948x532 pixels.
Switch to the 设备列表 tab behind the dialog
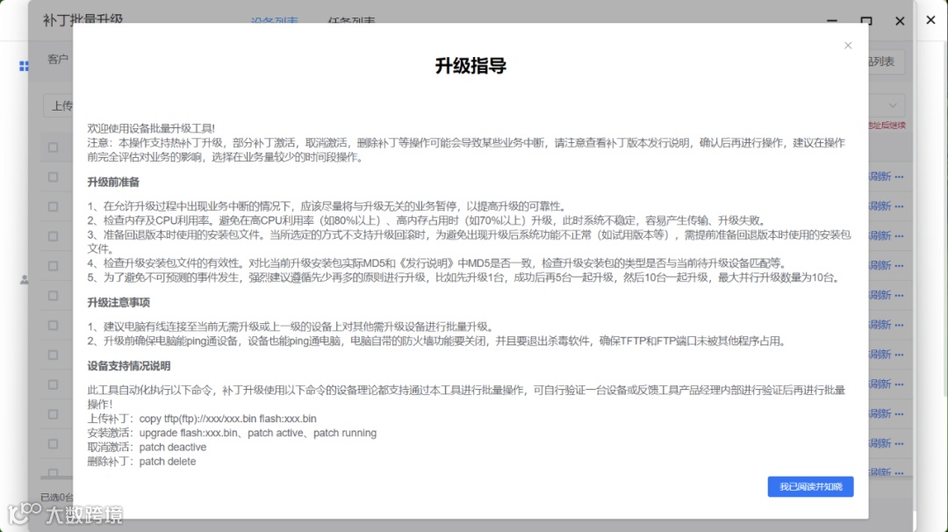point(275,20)
